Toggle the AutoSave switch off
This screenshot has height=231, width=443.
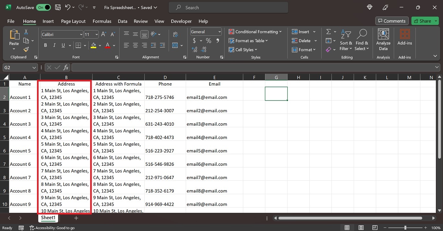[x=43, y=7]
